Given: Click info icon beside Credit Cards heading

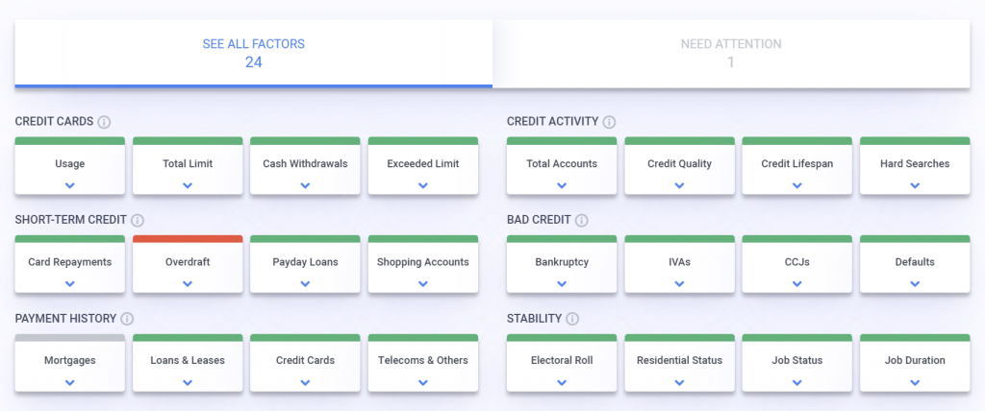Looking at the screenshot, I should pyautogui.click(x=104, y=122).
